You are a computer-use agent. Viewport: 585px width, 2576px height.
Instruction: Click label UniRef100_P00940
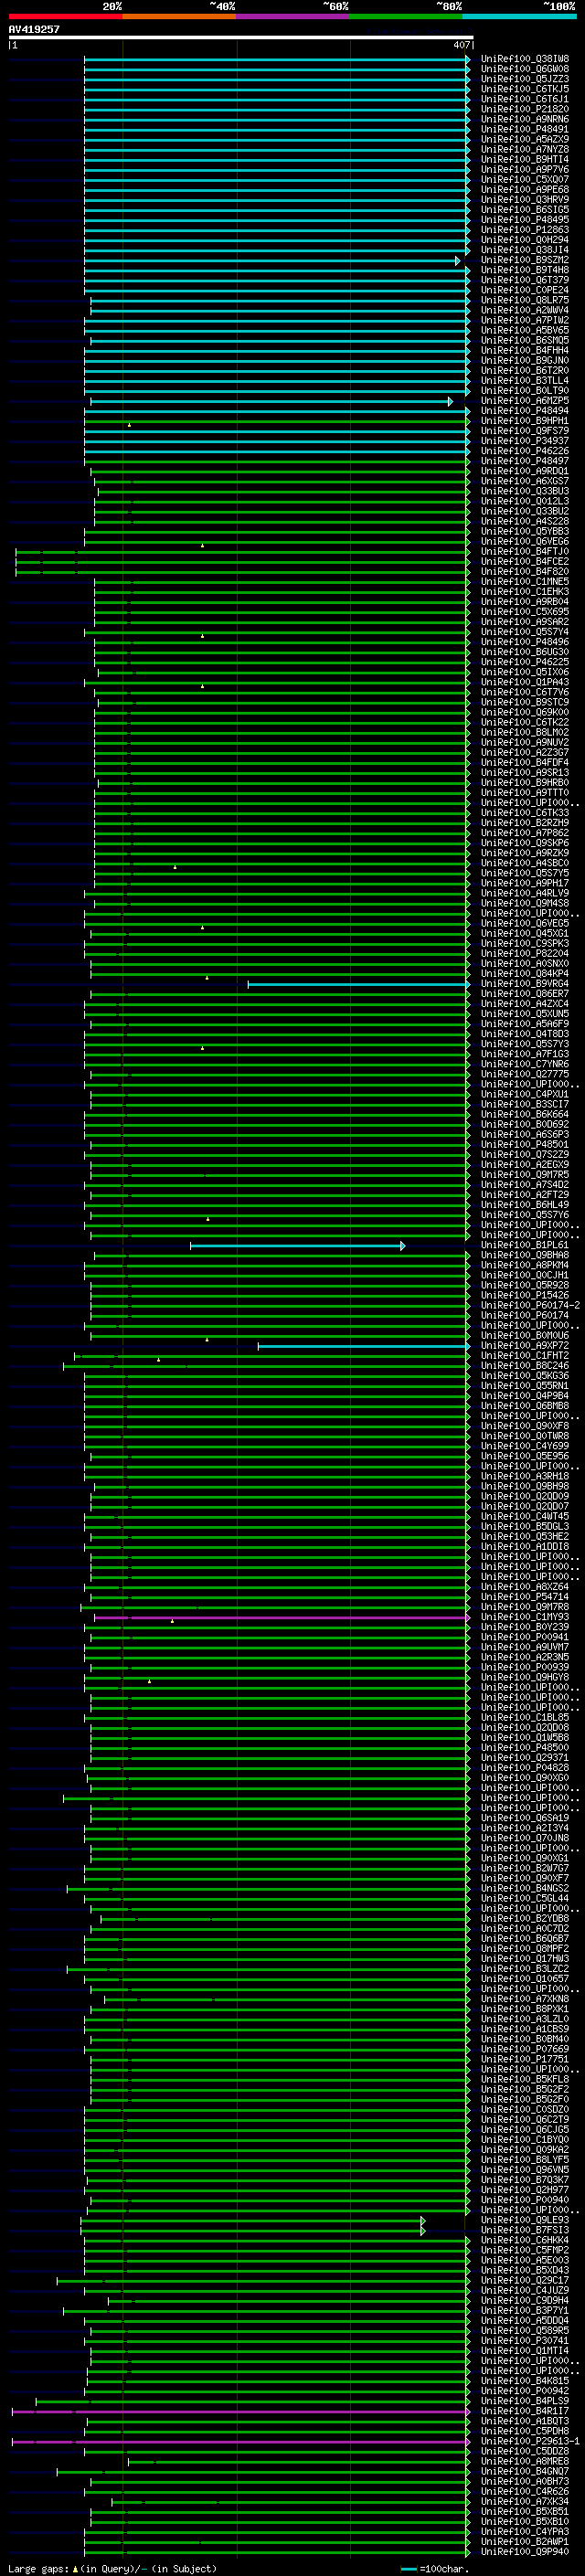pos(525,2200)
